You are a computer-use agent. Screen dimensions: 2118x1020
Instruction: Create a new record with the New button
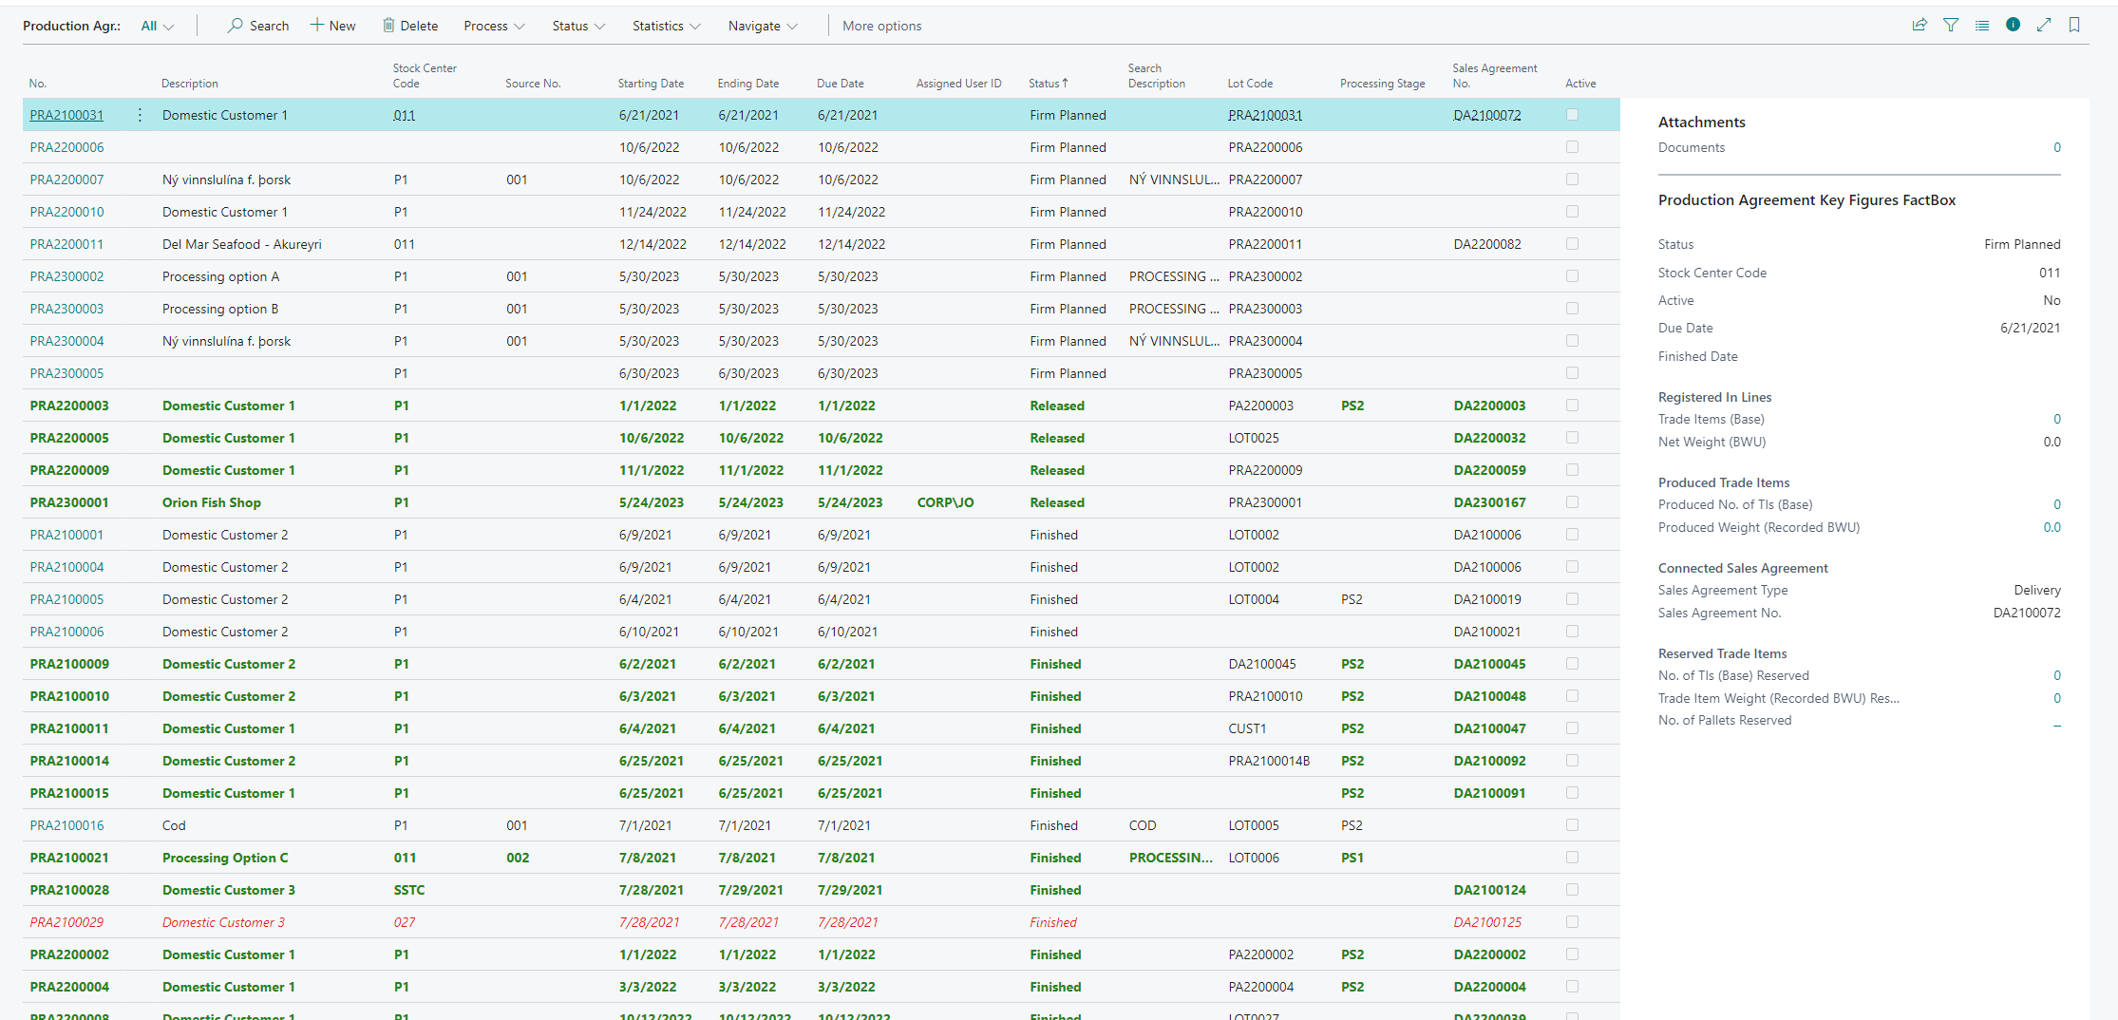(x=332, y=26)
